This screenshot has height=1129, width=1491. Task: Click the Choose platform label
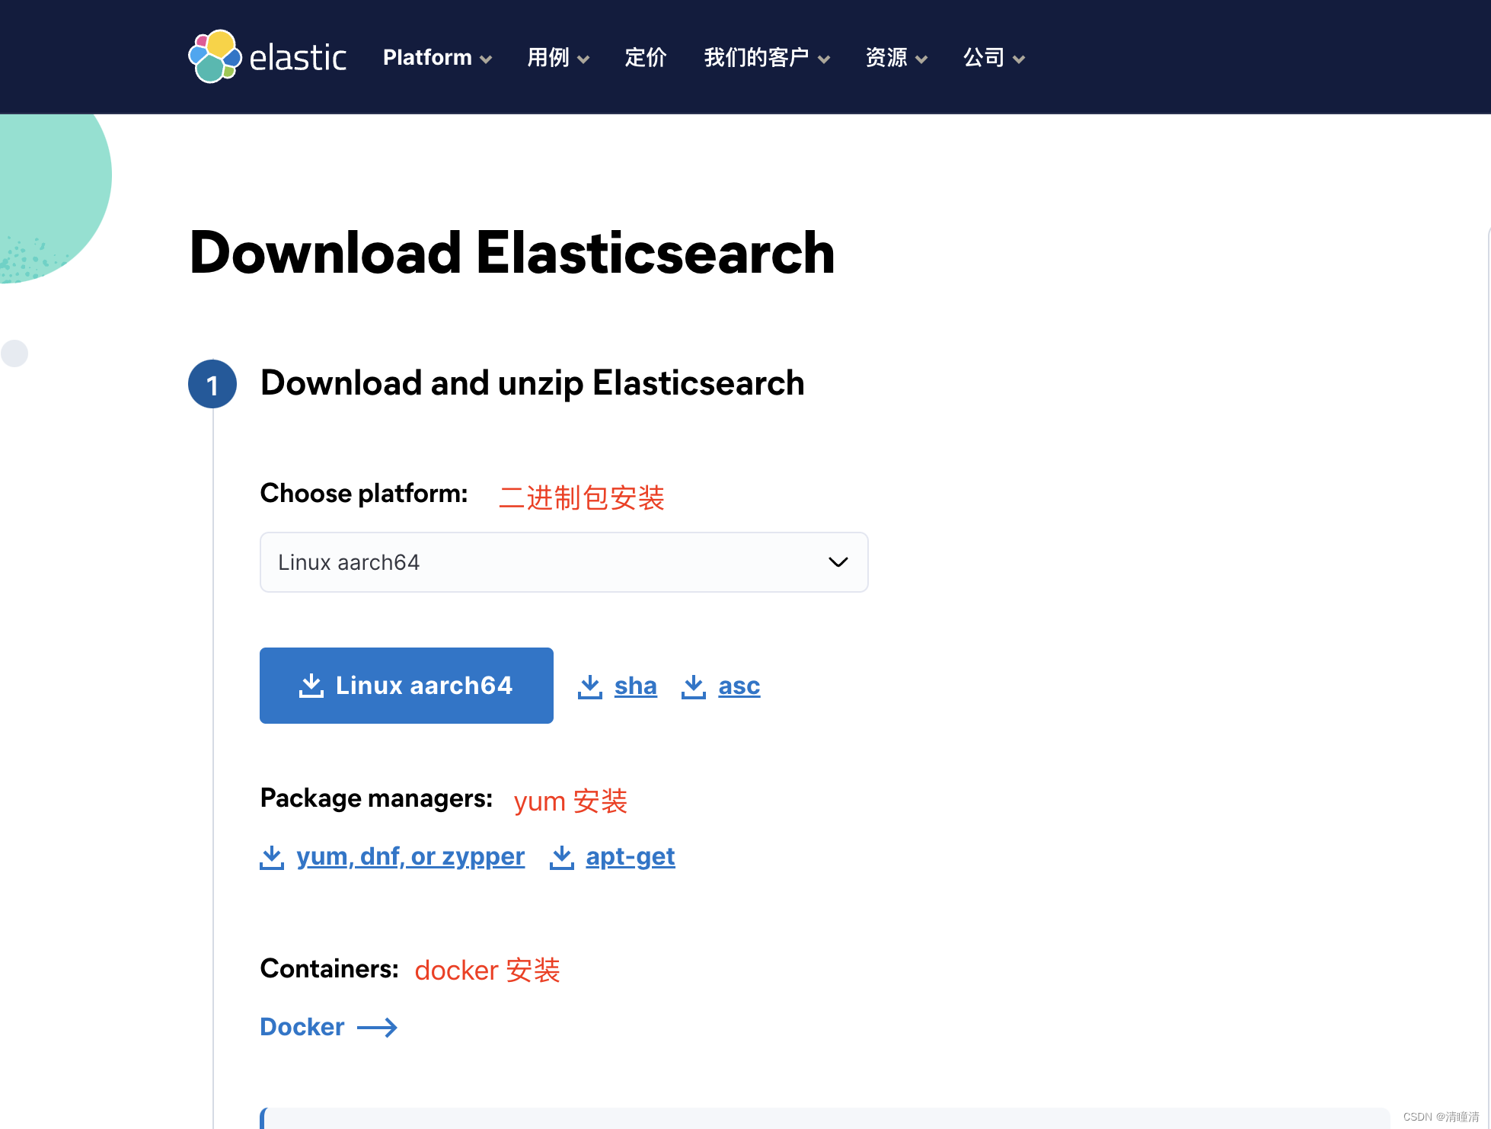coord(364,494)
